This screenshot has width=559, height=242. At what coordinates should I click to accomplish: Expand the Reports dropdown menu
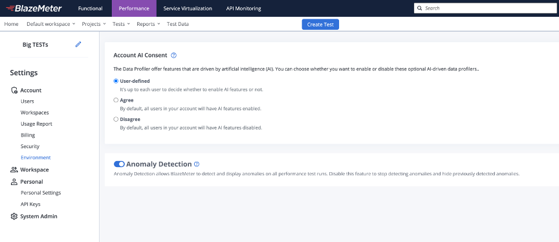(x=148, y=24)
